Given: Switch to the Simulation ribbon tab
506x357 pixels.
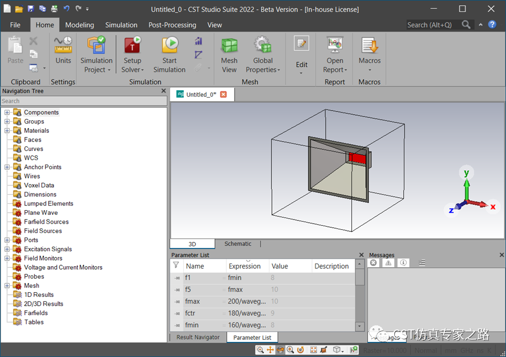Looking at the screenshot, I should (x=121, y=25).
